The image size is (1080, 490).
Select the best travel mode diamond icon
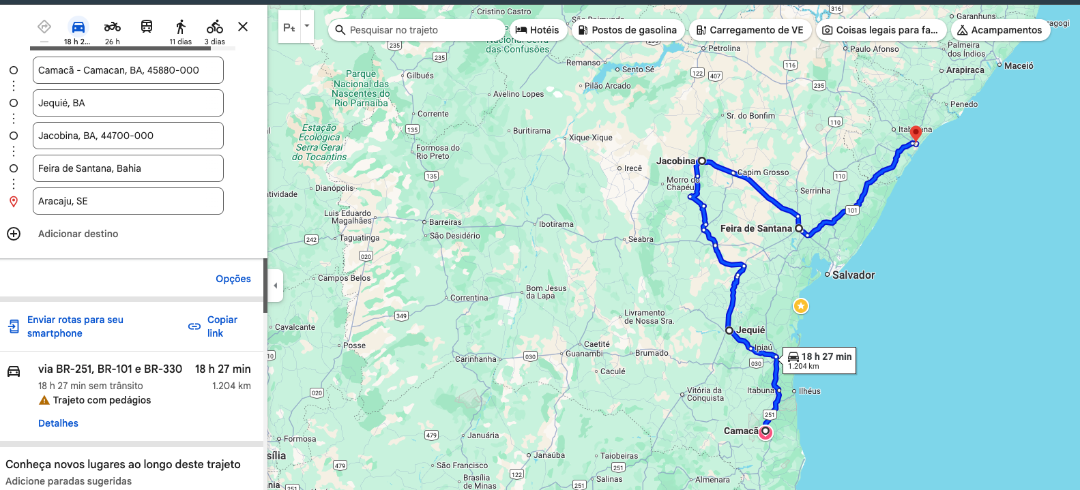tap(44, 27)
